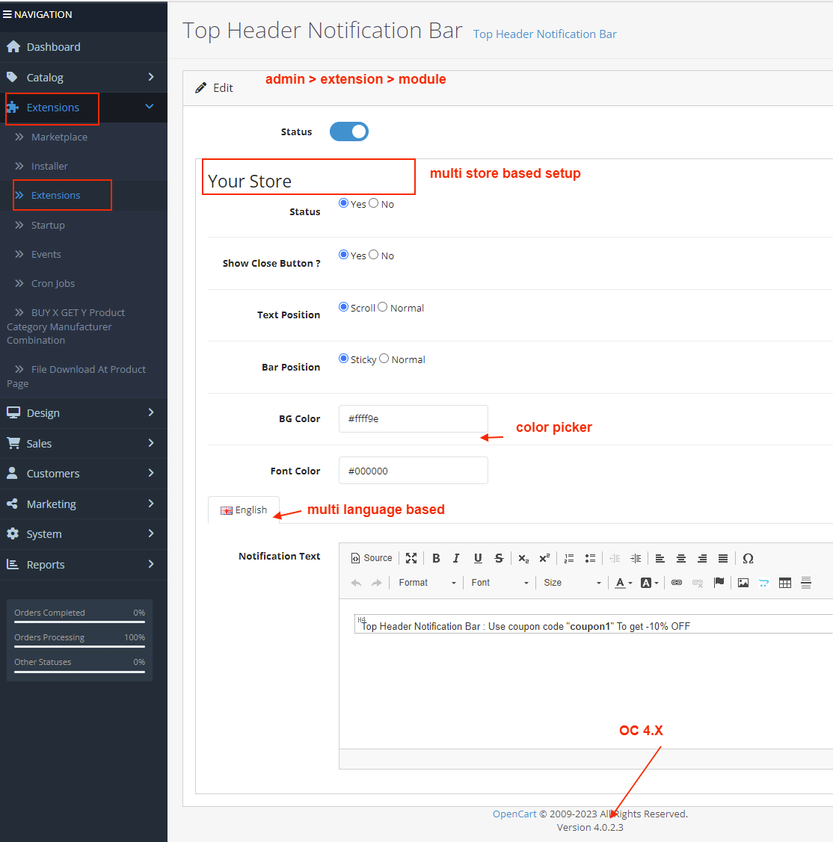Click the maximize editor icon
Image resolution: width=833 pixels, height=842 pixels.
pos(411,558)
